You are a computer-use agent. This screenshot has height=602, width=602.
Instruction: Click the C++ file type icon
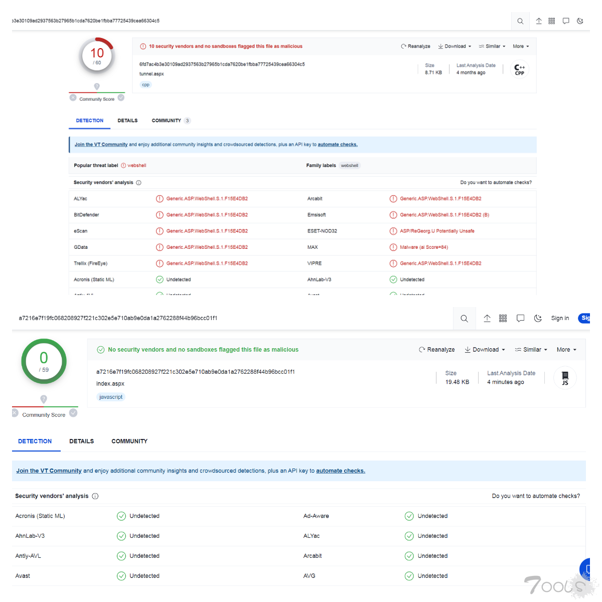(x=520, y=69)
